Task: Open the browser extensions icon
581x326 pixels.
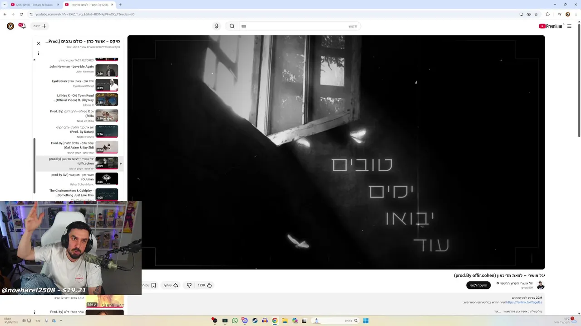Action: [x=547, y=14]
